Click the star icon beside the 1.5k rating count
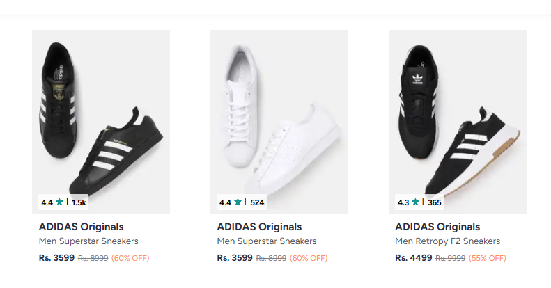This screenshot has height=288, width=551. 59,202
